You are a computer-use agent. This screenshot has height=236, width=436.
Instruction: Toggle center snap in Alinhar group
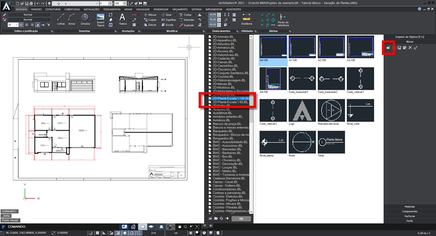267,20
